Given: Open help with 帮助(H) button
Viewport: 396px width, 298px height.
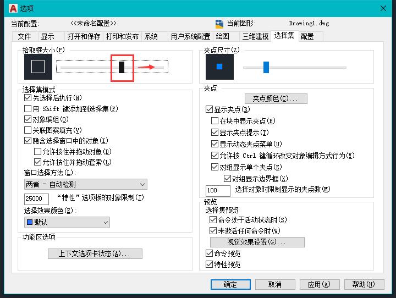Looking at the screenshot, I should coord(364,285).
